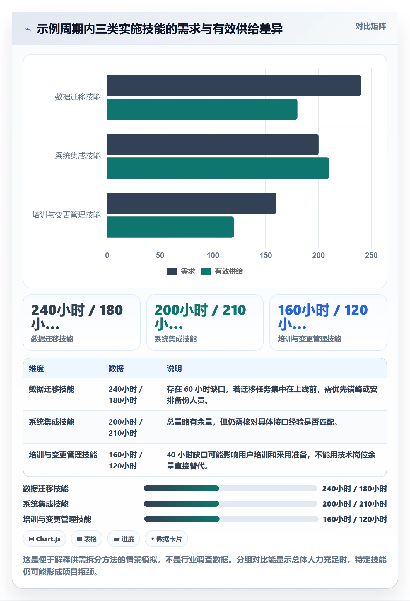Click the green 有效供给 bar for 培训与变更管理技能
410x601 pixels.
[171, 227]
